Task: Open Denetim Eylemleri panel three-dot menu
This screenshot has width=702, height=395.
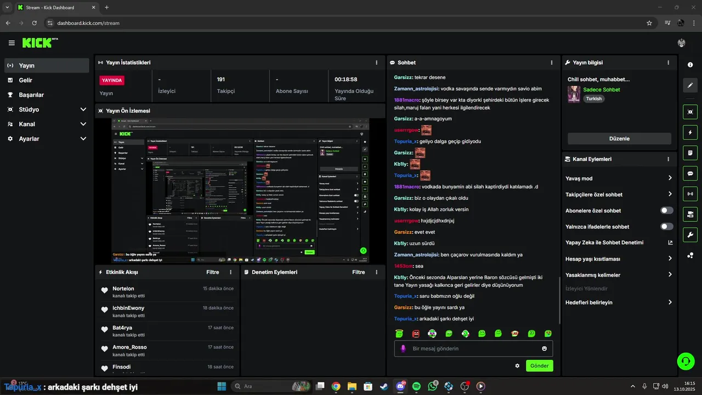Action: 376,272
